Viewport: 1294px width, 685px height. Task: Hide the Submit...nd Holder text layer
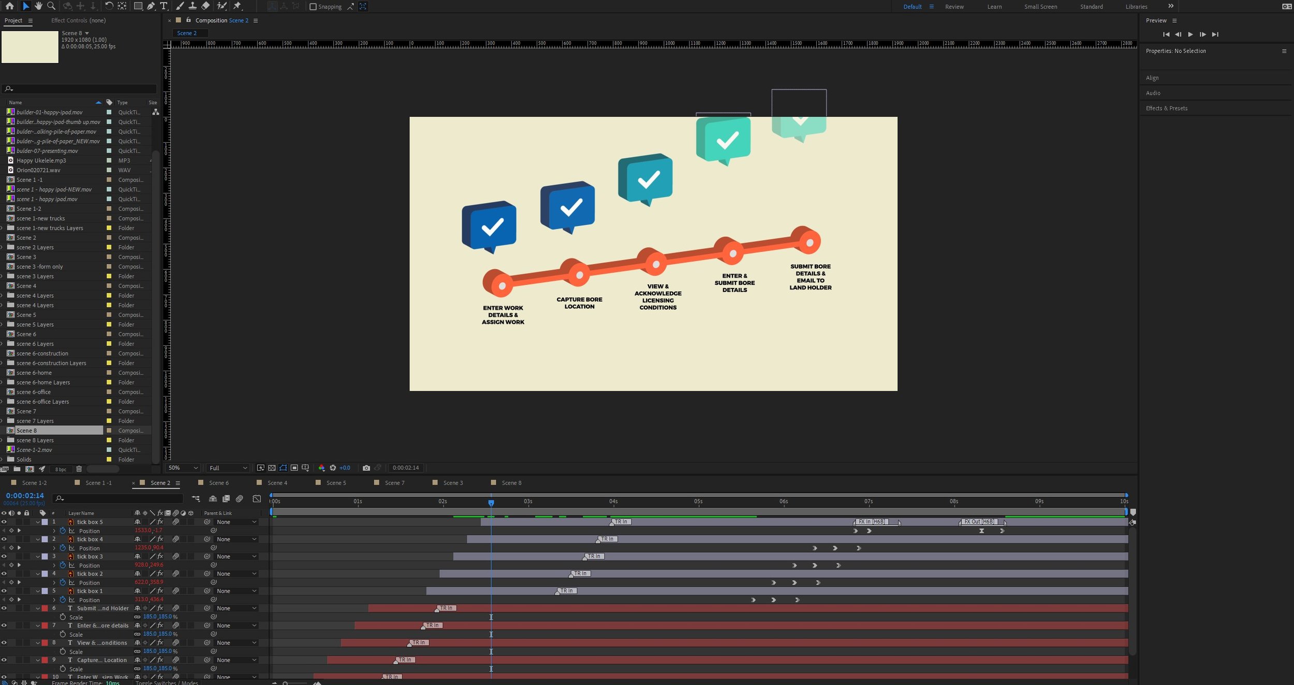tap(4, 608)
